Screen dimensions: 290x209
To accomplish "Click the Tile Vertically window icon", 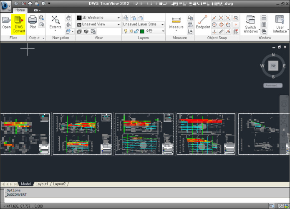I will point(264,25).
